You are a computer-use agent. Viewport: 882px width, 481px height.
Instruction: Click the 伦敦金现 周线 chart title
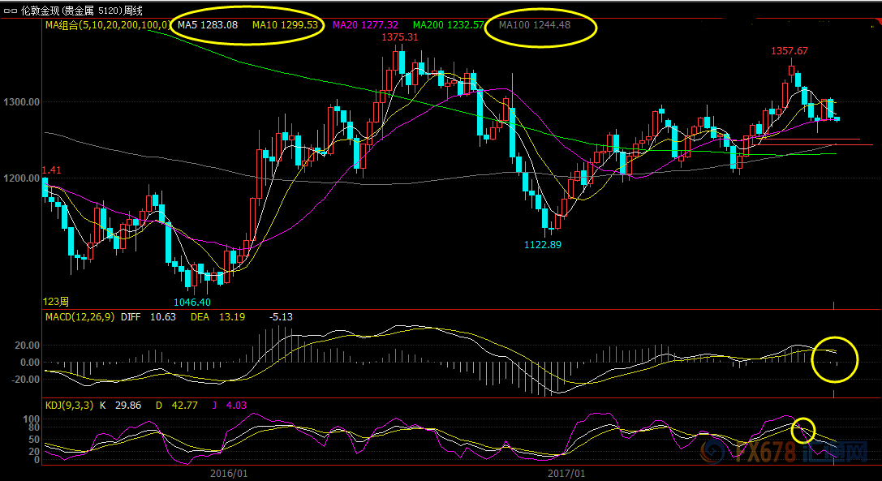click(x=81, y=11)
